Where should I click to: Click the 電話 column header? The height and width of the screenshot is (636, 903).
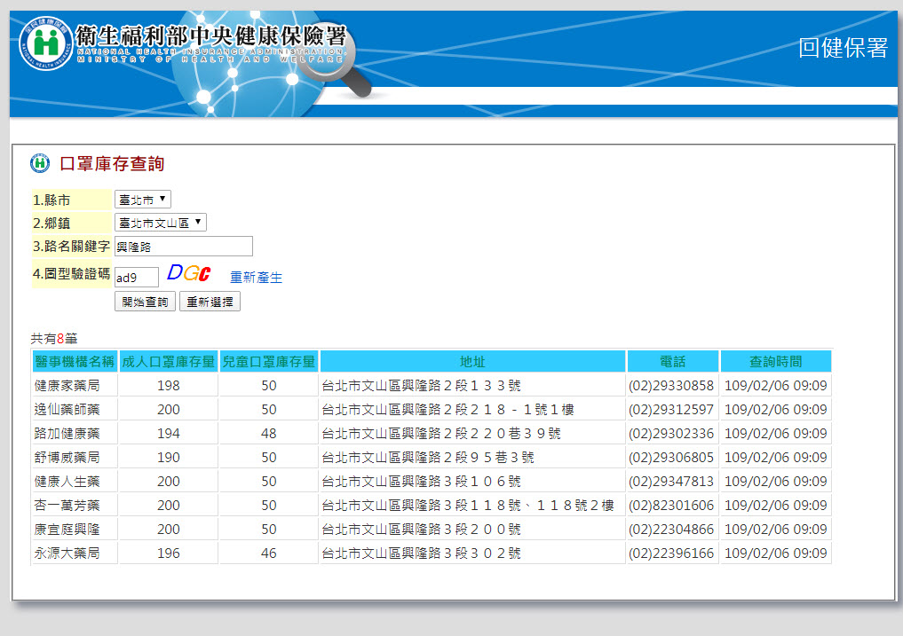(x=673, y=361)
